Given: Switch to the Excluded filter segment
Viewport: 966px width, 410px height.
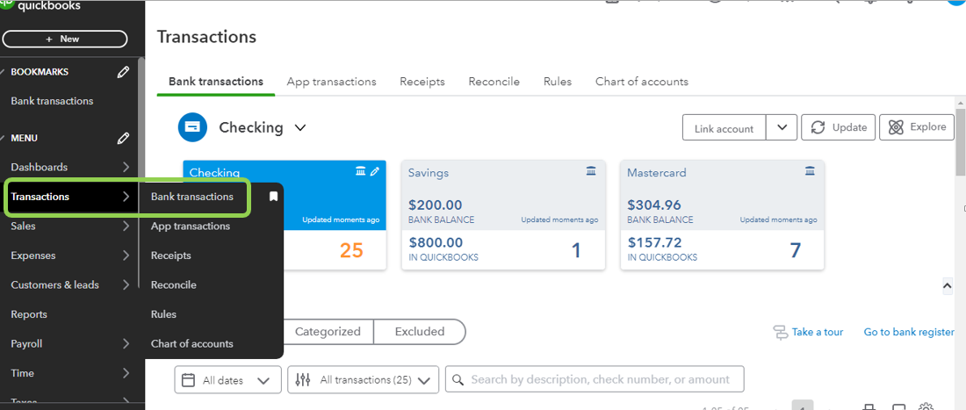Looking at the screenshot, I should 419,332.
